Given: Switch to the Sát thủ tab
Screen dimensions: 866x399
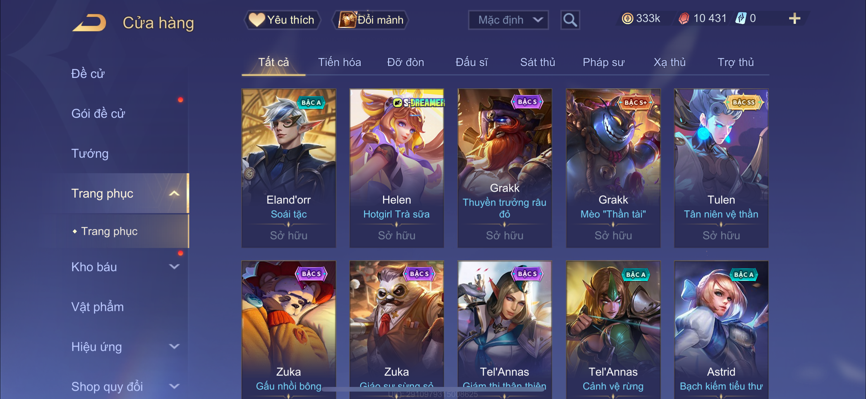Looking at the screenshot, I should 538,62.
